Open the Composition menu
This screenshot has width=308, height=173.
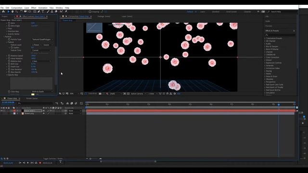coord(17,8)
